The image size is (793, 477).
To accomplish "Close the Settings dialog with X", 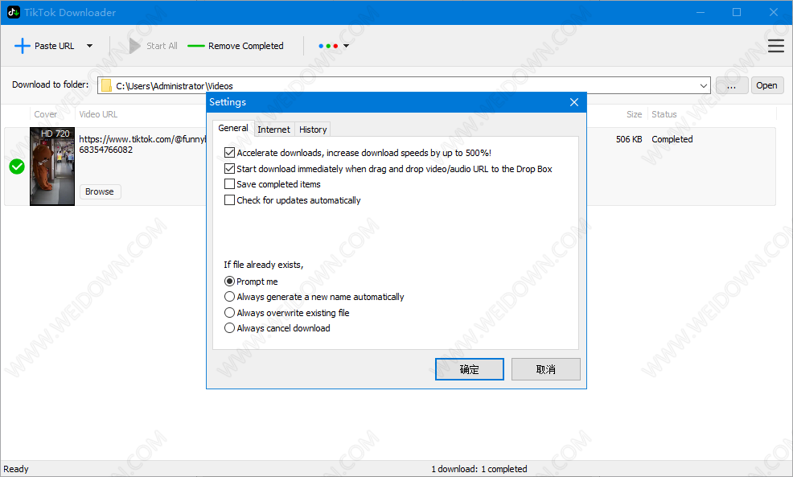I will tap(574, 102).
